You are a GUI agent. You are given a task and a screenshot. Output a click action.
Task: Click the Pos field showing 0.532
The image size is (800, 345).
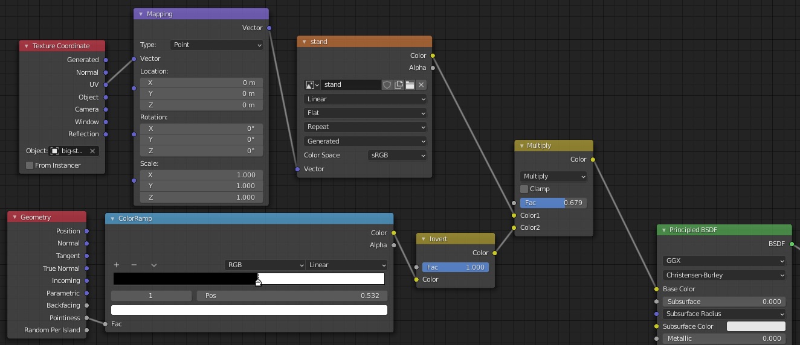[292, 296]
